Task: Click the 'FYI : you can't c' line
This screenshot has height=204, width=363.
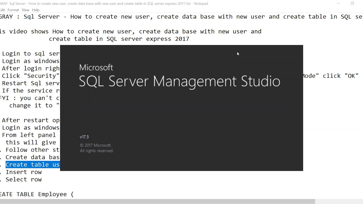Action: pos(30,98)
